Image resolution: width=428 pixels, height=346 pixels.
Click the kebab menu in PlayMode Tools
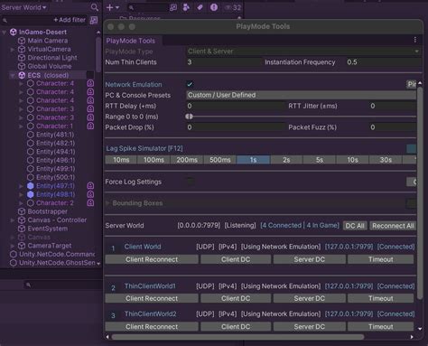coord(415,40)
